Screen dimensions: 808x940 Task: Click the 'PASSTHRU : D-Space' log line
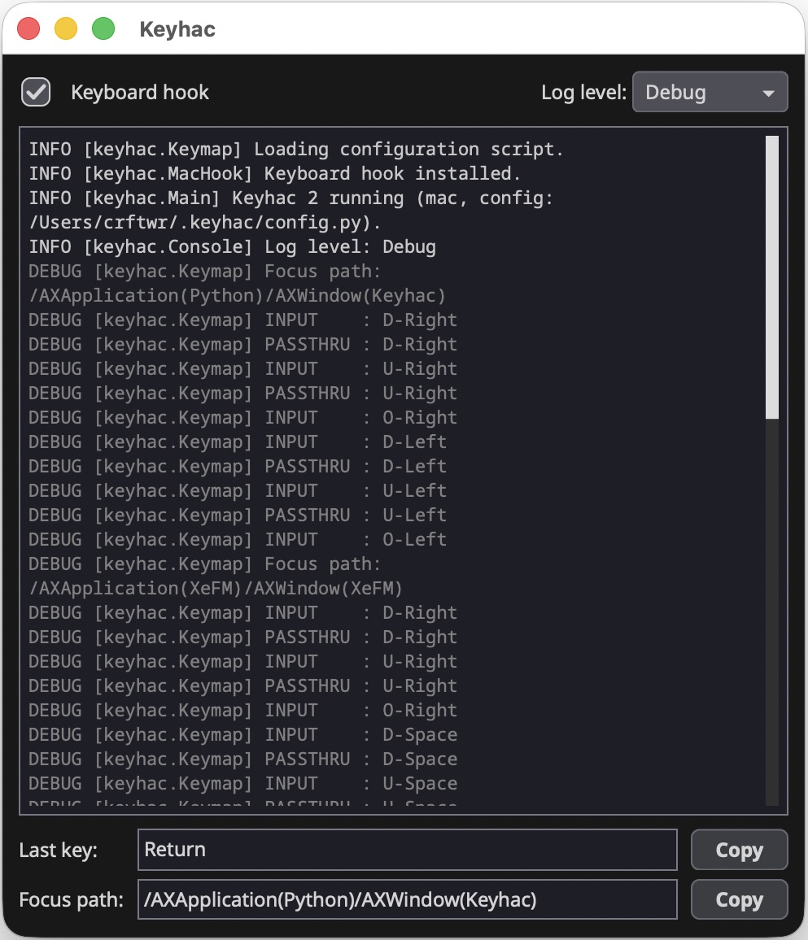(243, 759)
